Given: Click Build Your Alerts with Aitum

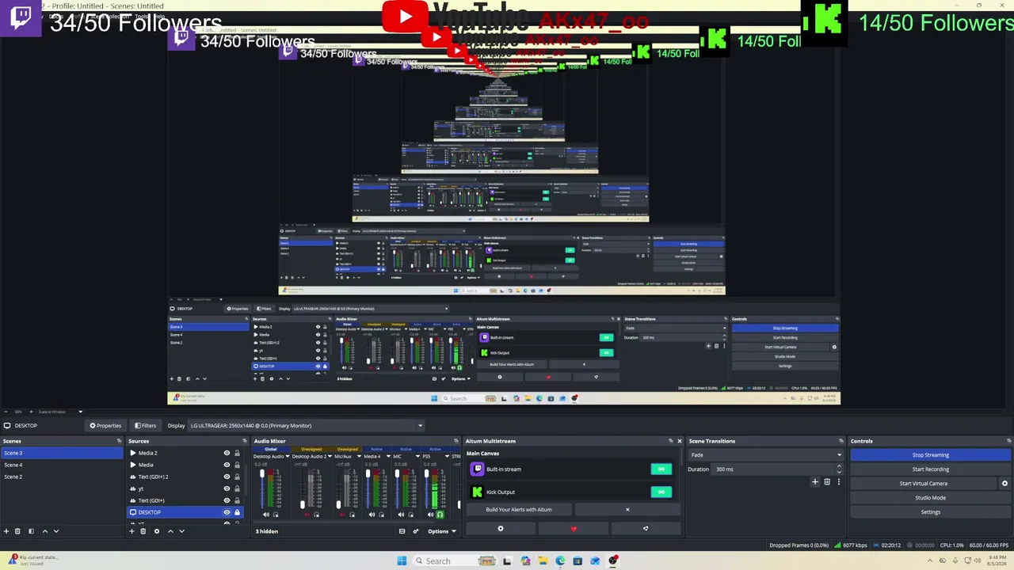Looking at the screenshot, I should pyautogui.click(x=519, y=510).
